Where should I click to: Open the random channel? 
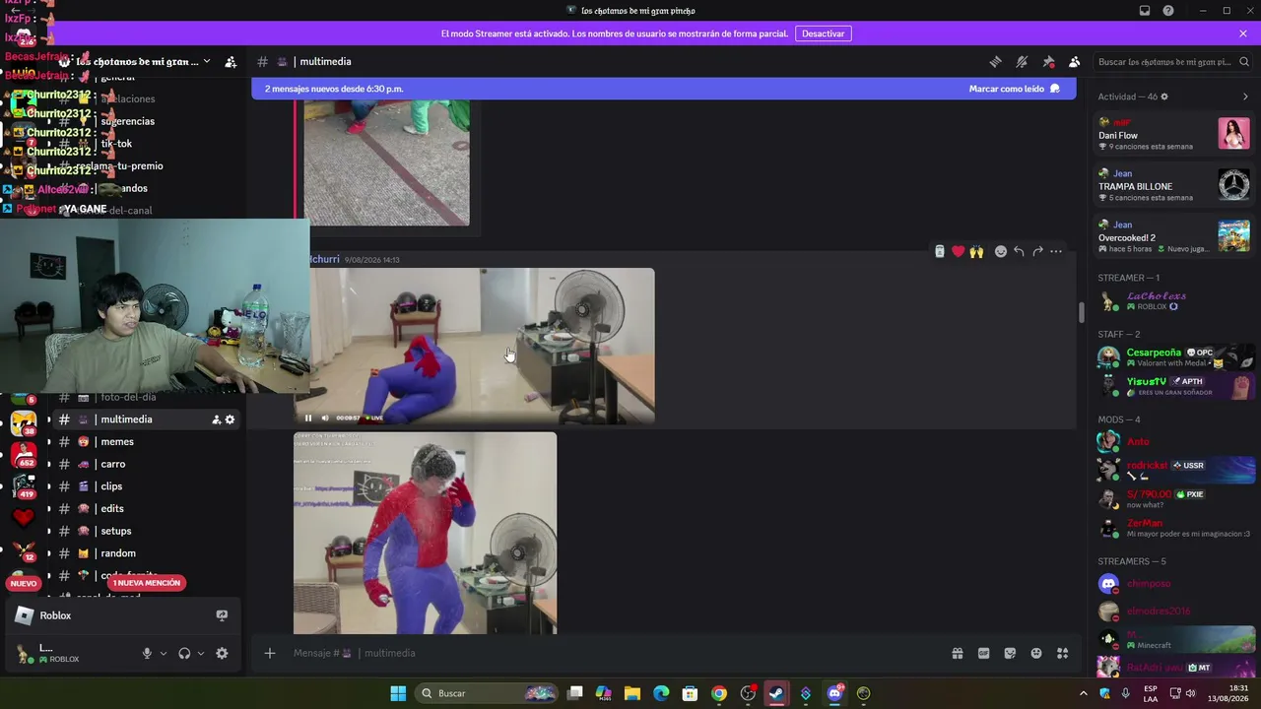[x=118, y=553]
